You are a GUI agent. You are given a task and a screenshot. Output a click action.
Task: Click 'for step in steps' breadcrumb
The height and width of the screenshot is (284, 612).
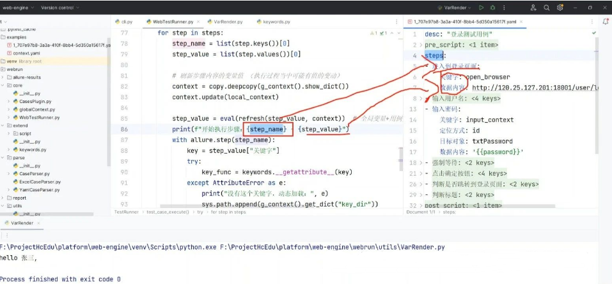pos(228,212)
